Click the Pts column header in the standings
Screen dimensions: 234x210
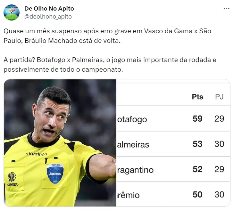(197, 97)
